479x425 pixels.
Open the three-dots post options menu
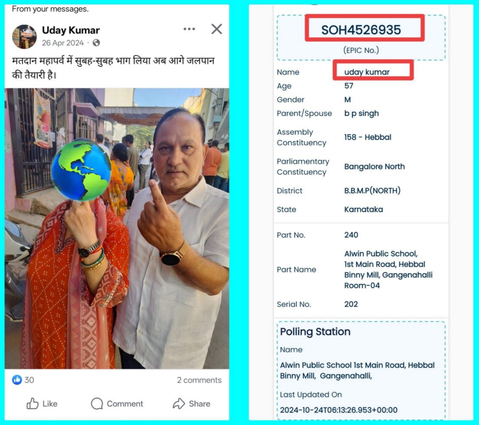tap(189, 29)
